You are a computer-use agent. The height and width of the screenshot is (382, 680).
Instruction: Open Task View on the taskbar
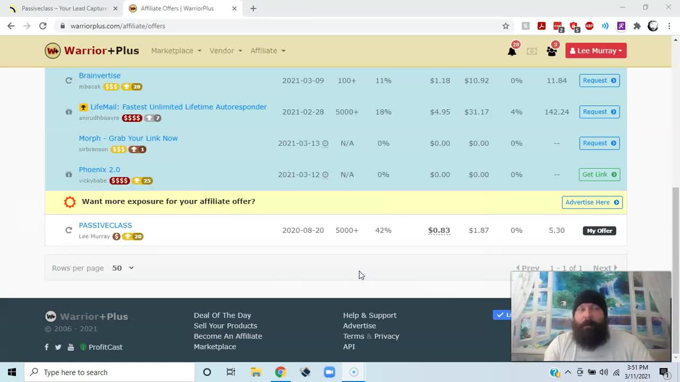tap(231, 372)
